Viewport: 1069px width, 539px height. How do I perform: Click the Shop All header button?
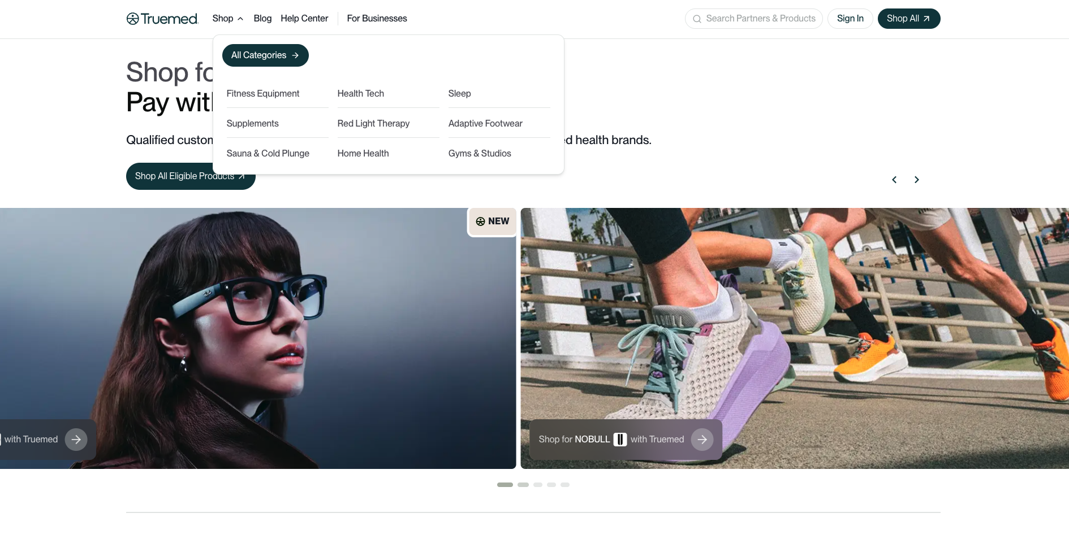(x=909, y=19)
